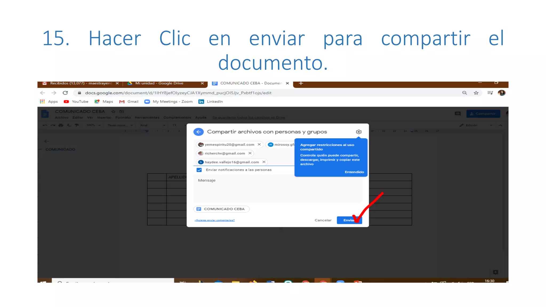Open the Arial font dropdown

(x=153, y=125)
